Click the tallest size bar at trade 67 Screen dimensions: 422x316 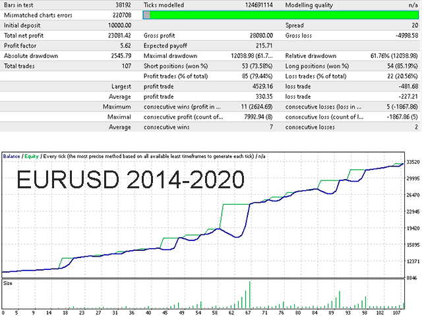click(x=250, y=295)
